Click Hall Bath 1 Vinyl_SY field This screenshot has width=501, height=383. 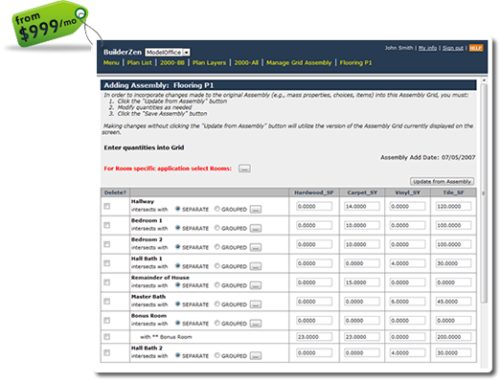coord(407,263)
